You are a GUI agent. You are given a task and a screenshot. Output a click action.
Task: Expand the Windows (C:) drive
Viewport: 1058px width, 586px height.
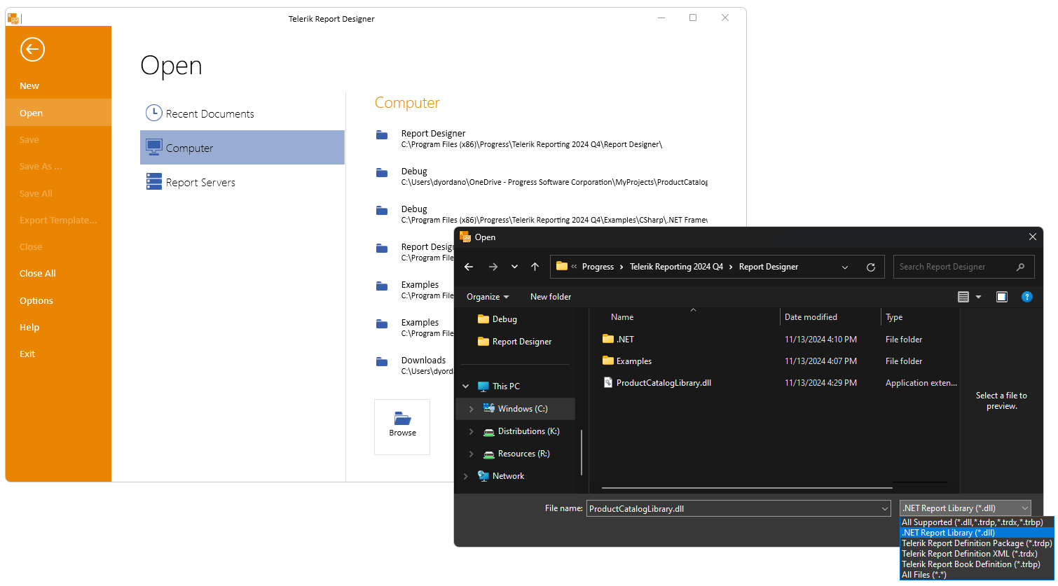pyautogui.click(x=471, y=408)
